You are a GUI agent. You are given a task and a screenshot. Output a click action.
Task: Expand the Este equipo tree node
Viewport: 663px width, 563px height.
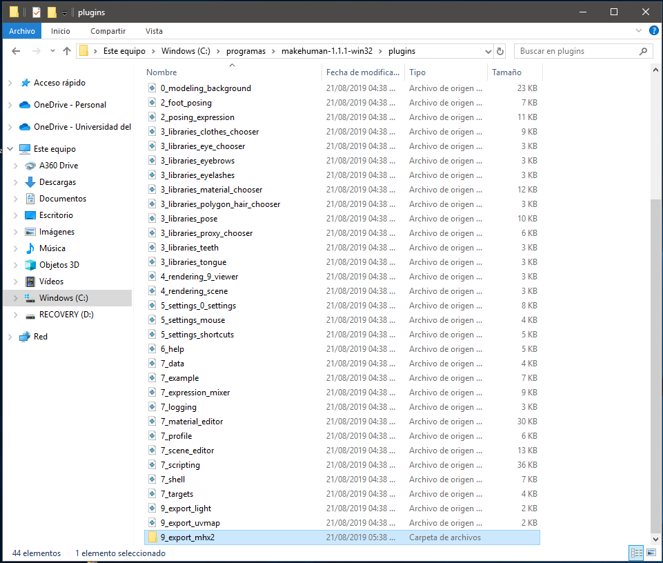(10, 149)
